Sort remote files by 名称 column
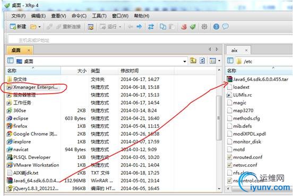This screenshot has width=293, height=196. click(260, 71)
